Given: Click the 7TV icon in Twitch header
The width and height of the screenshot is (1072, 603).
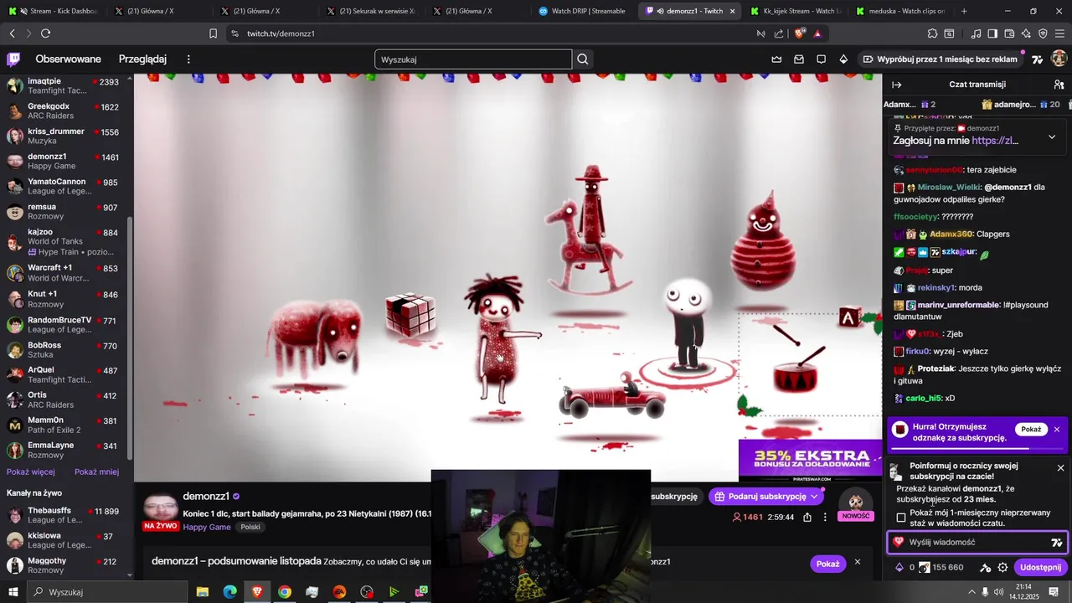Looking at the screenshot, I should [1038, 59].
